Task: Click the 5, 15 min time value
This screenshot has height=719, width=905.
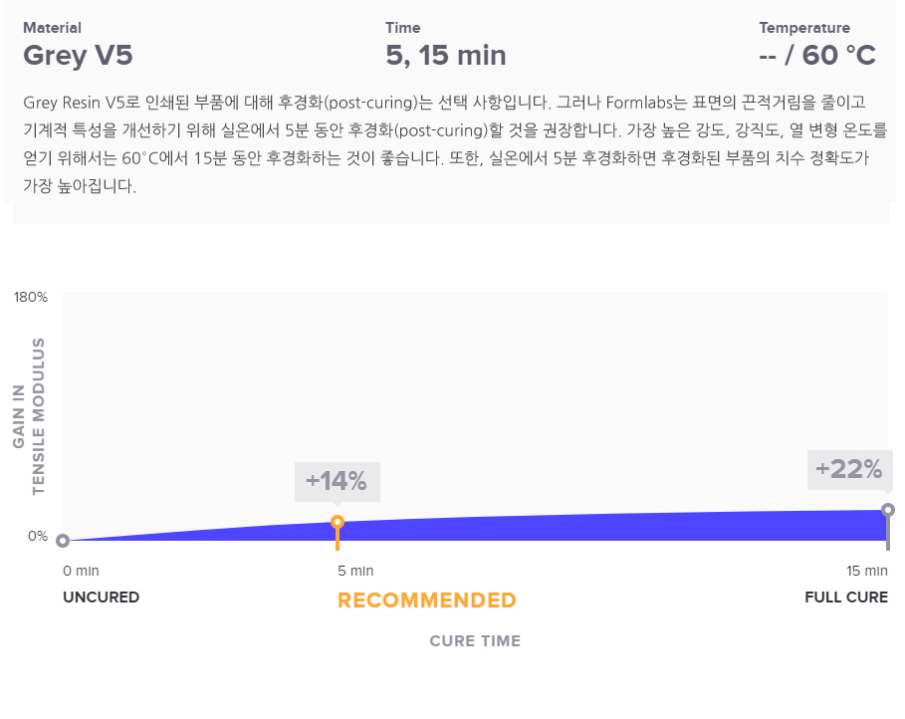Action: coord(446,56)
